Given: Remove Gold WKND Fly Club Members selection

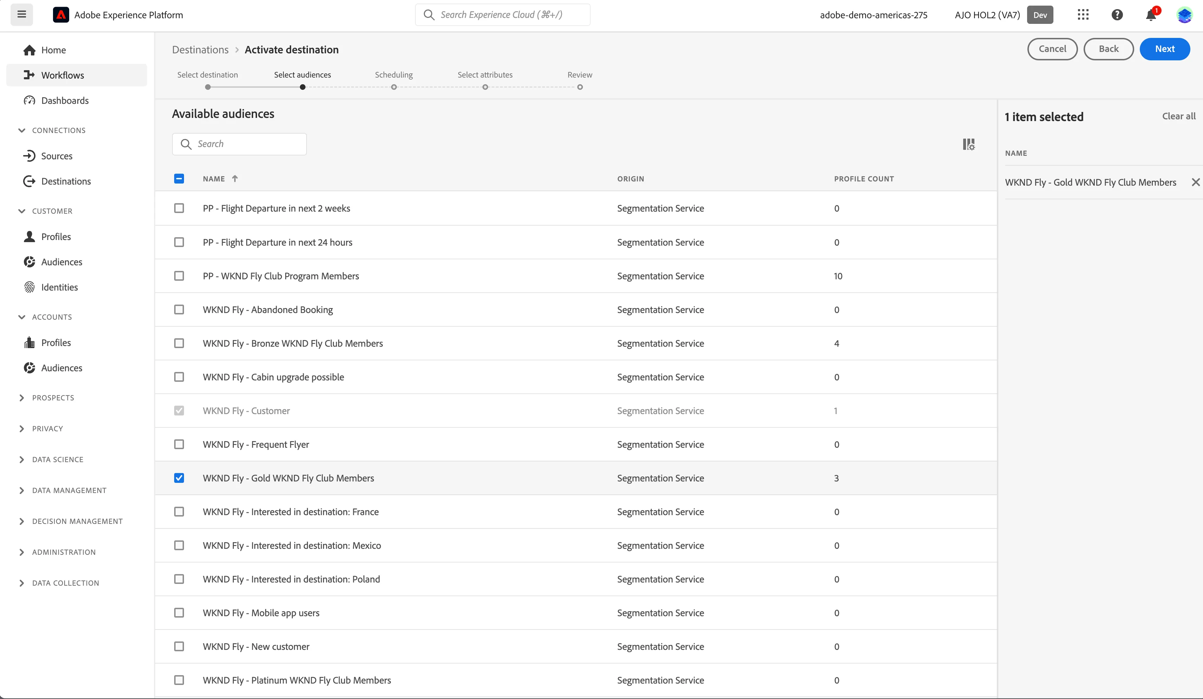Looking at the screenshot, I should [x=1195, y=182].
